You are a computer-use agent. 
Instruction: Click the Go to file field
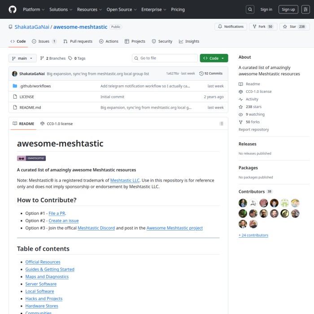click(165, 58)
